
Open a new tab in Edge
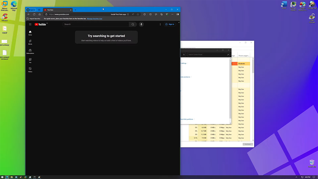[x=75, y=10]
